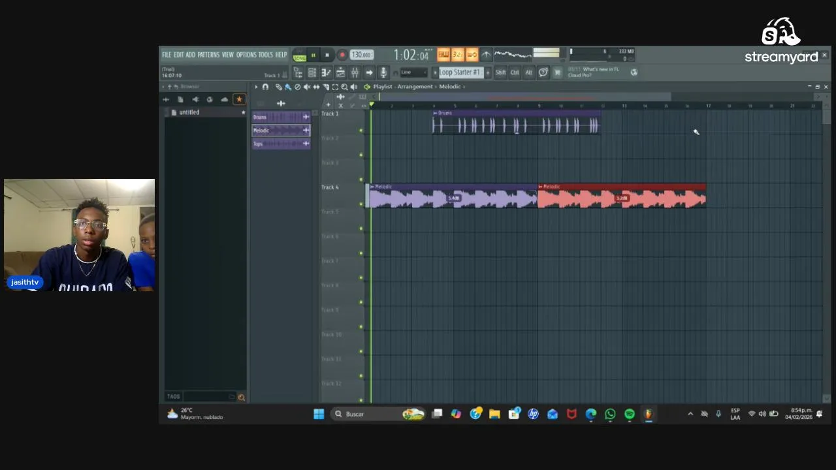Viewport: 836px width, 470px height.
Task: Click the 1:02:04 time display
Action: pyautogui.click(x=411, y=55)
